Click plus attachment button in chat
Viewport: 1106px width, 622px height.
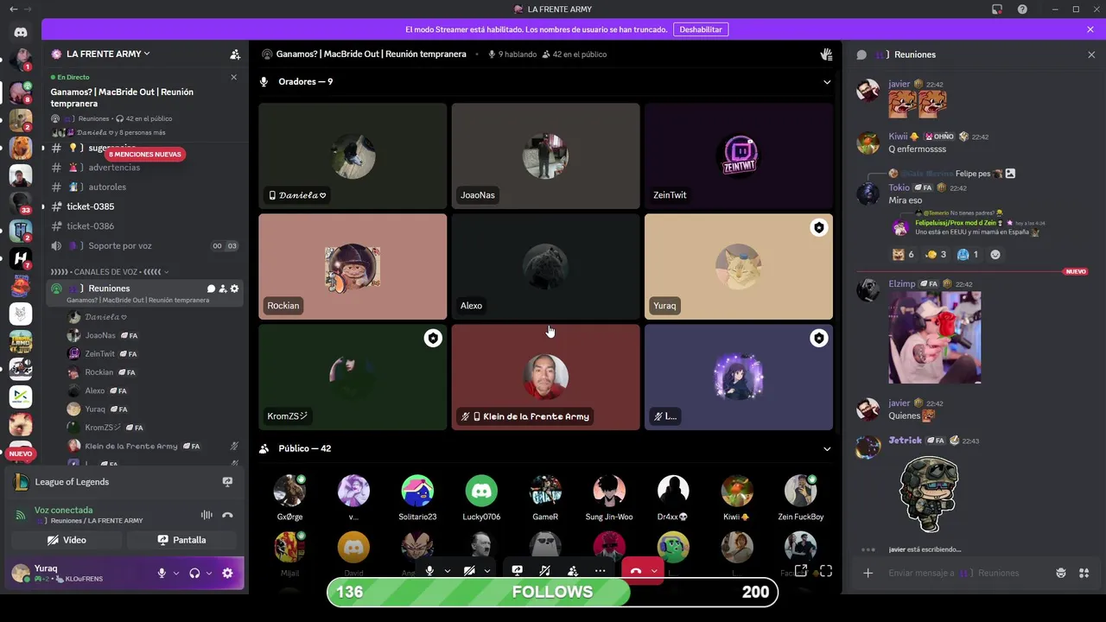coord(868,573)
